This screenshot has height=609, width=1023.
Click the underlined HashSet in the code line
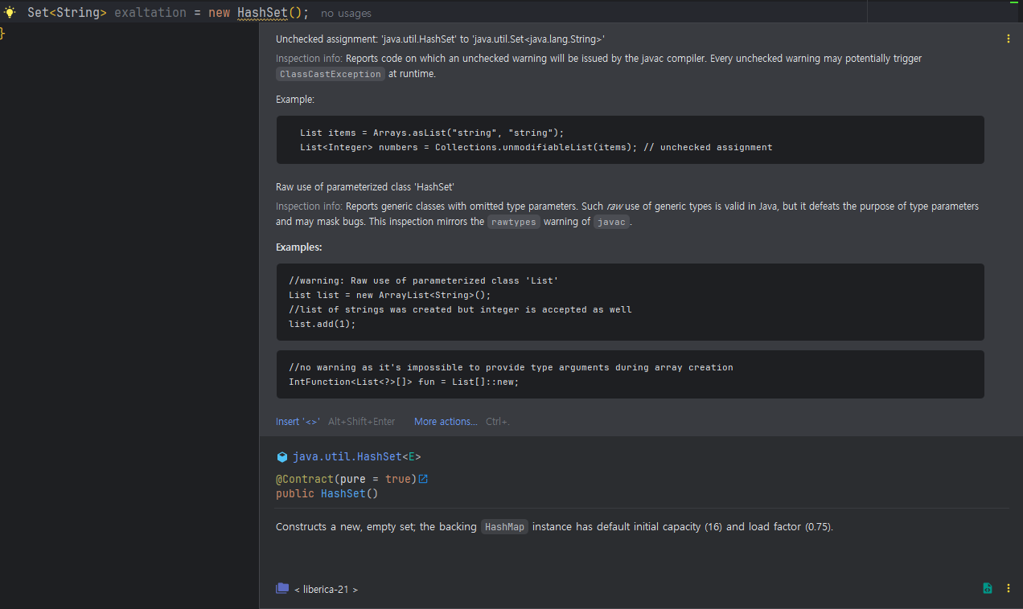click(261, 13)
